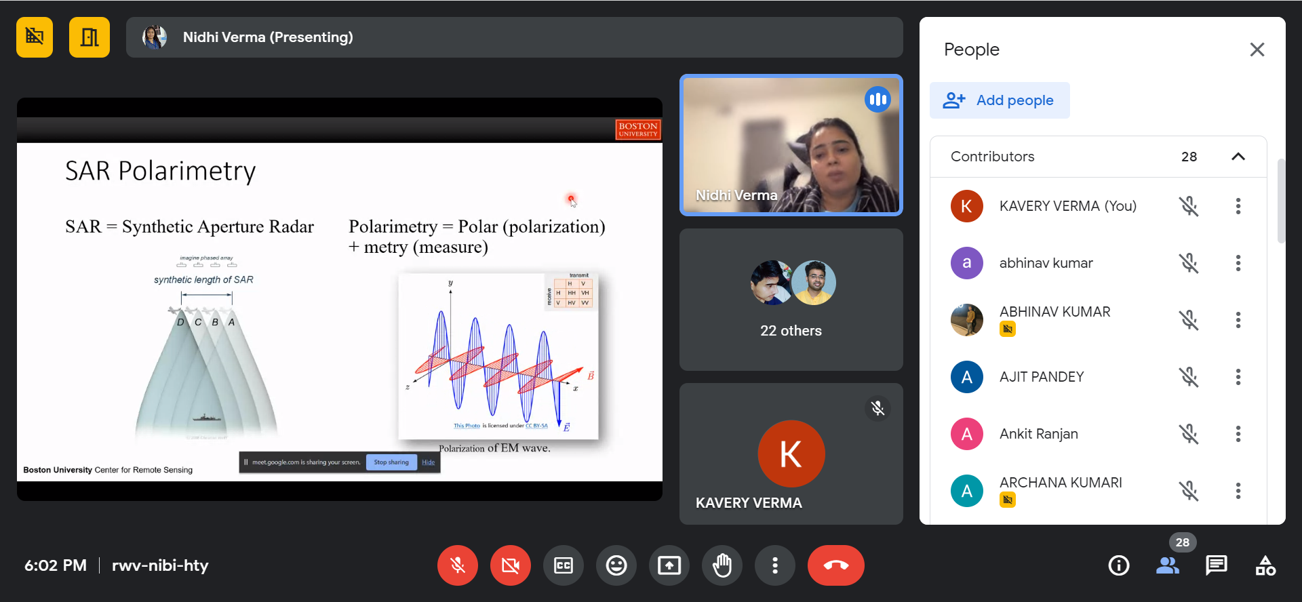Viewport: 1302px width, 602px height.
Task: Click the present now screen share icon
Action: point(669,565)
